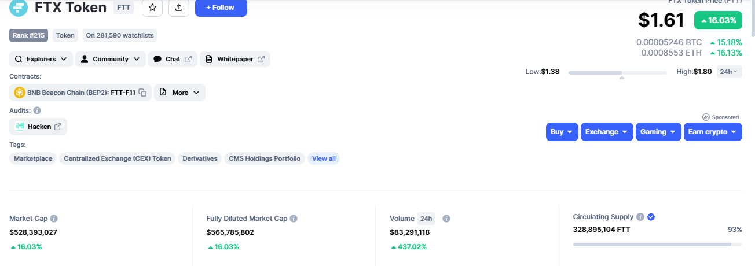Click the low-high price range slider

617,73
